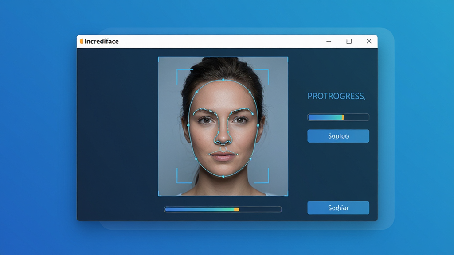Viewport: 454px width, 255px height.
Task: Select the face photo preview
Action: (x=223, y=126)
